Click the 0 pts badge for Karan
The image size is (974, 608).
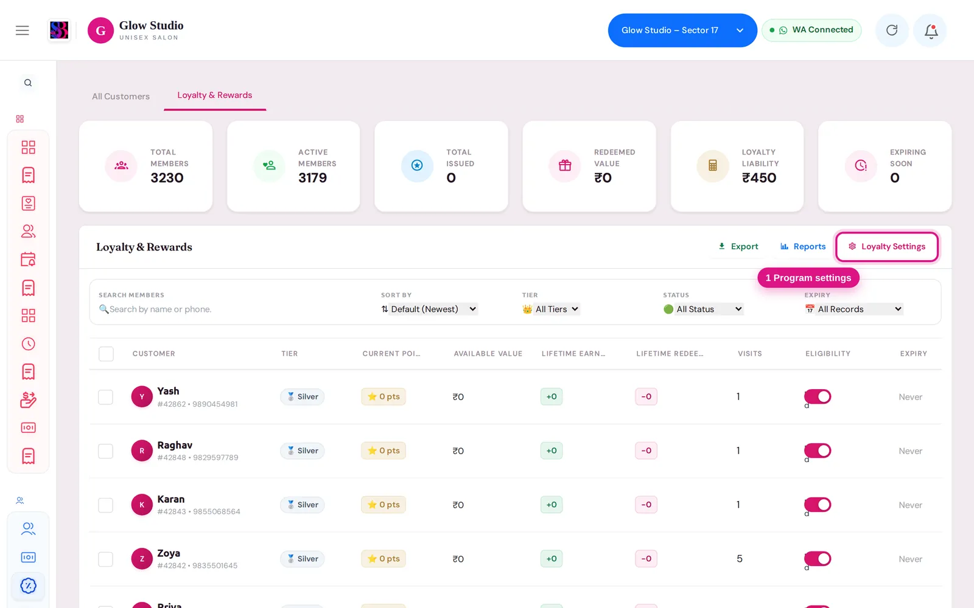[384, 505]
